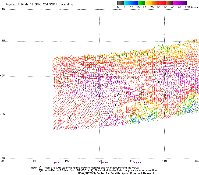
Task: Click the longitude axis label 110
Action: point(132,161)
